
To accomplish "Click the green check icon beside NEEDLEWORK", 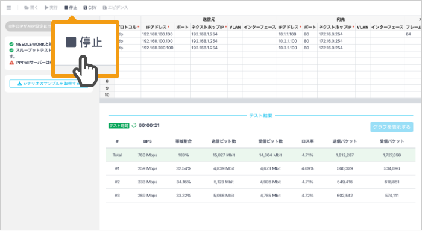I will click(x=11, y=44).
